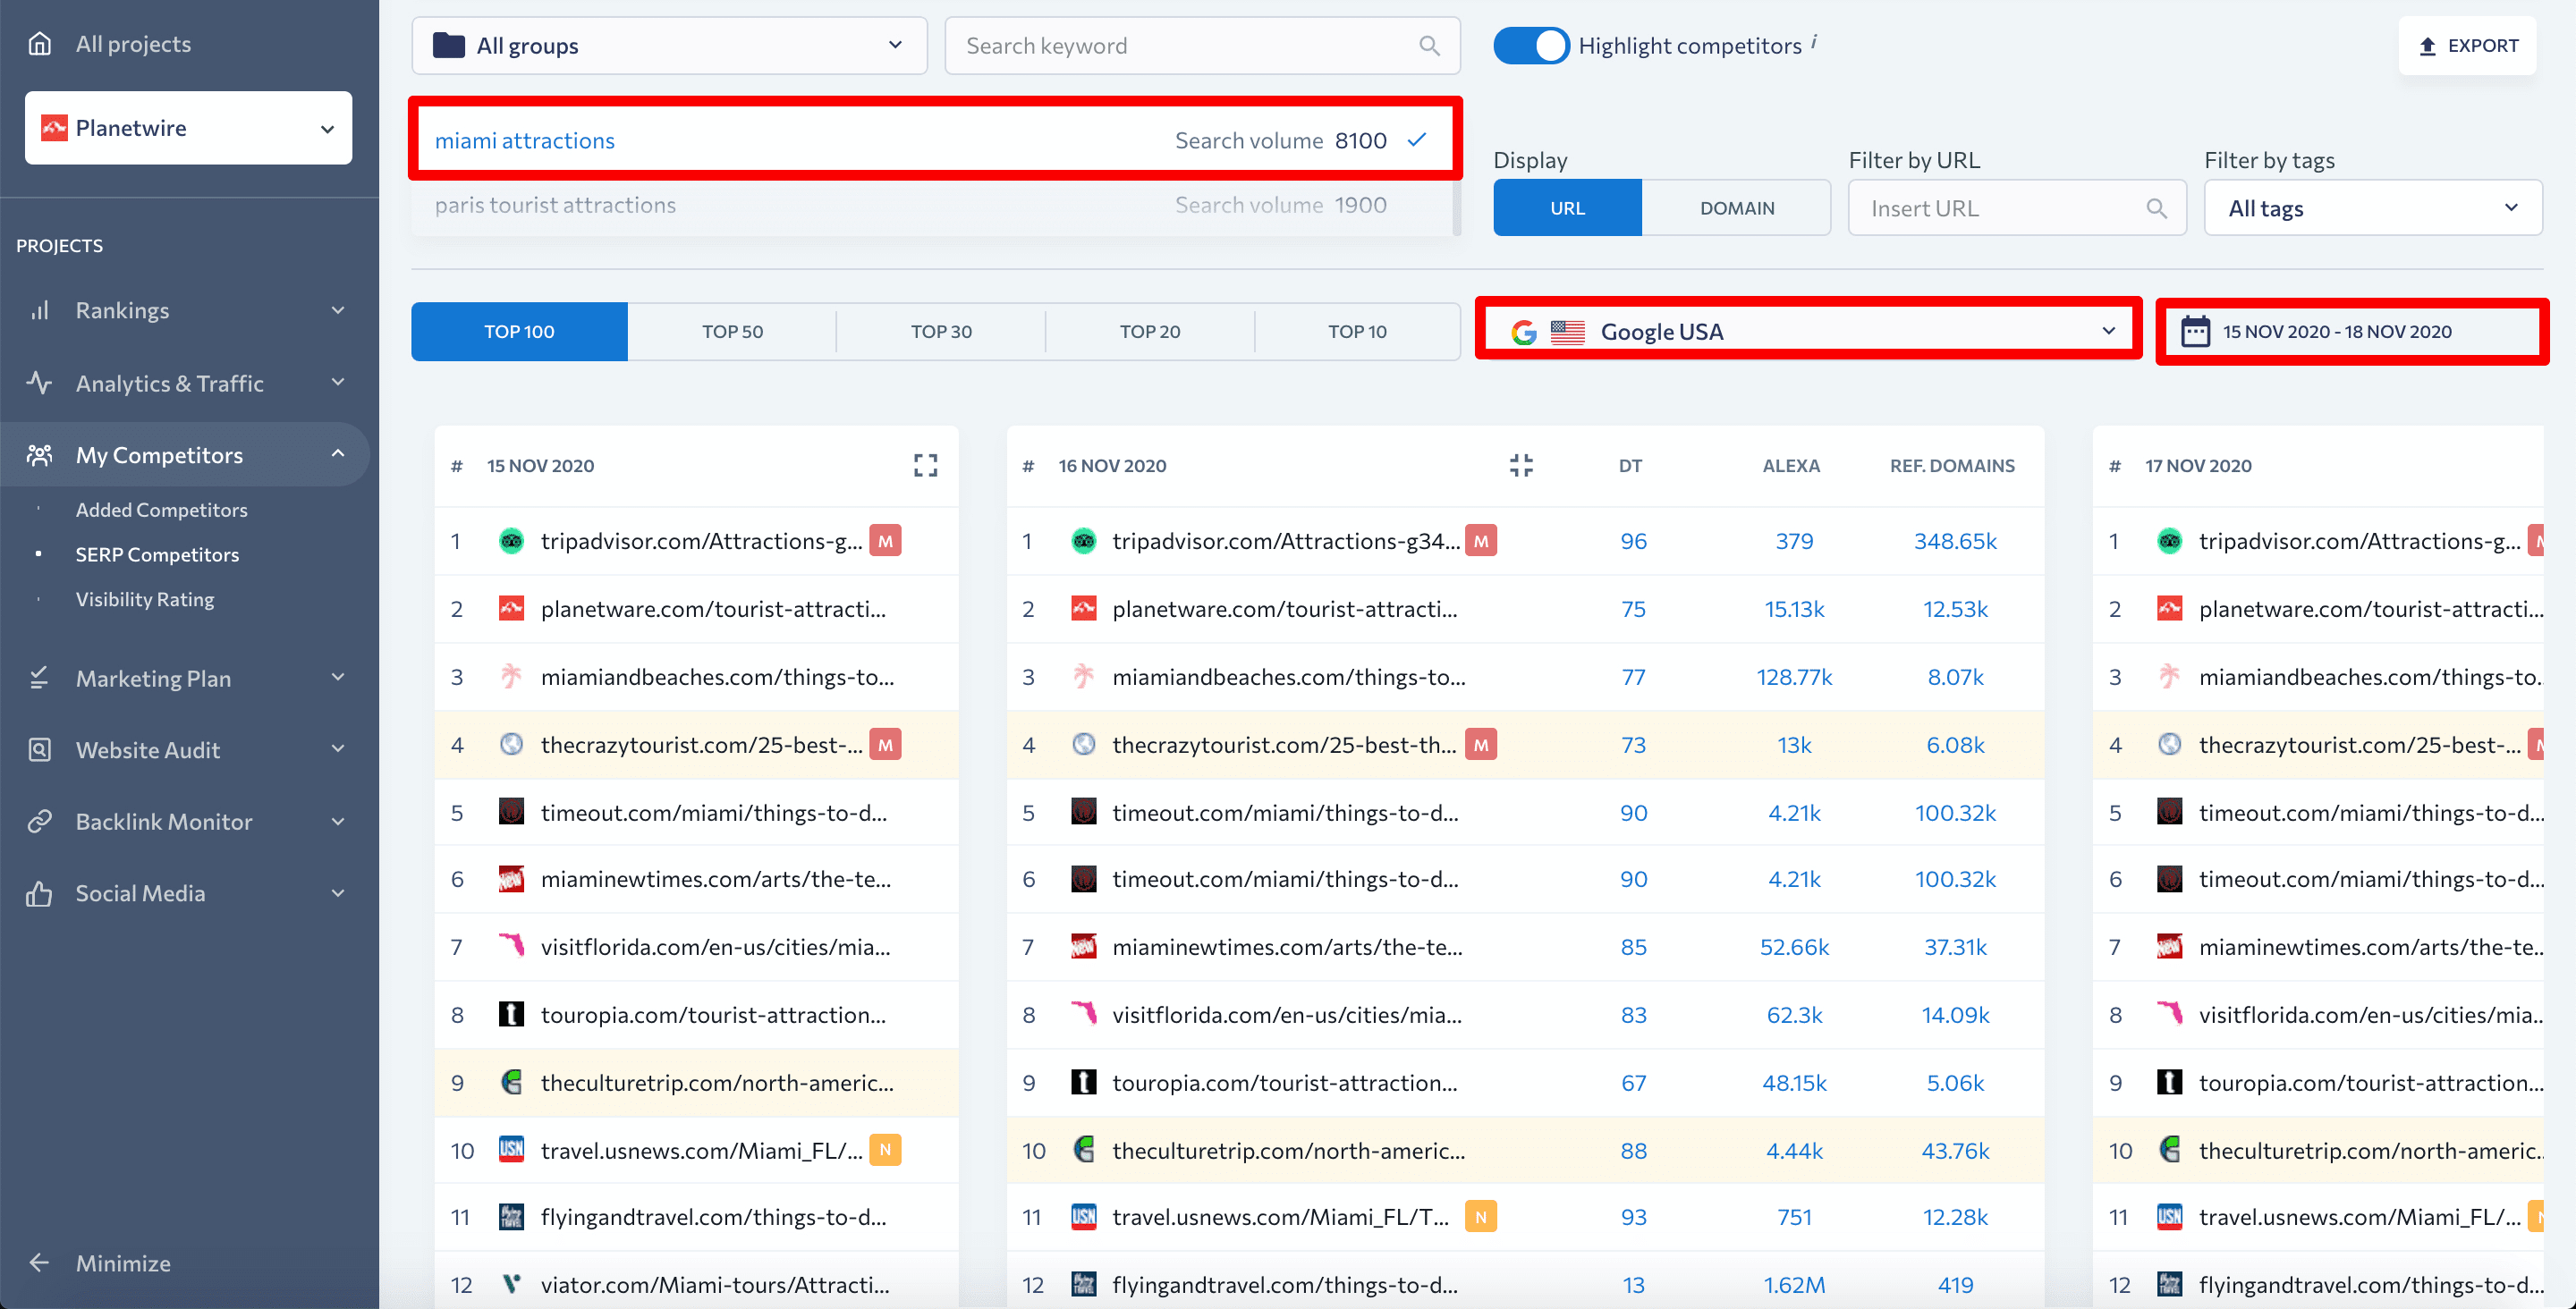2576x1309 pixels.
Task: Collapse the My Competitors chevron
Action: pyautogui.click(x=338, y=455)
